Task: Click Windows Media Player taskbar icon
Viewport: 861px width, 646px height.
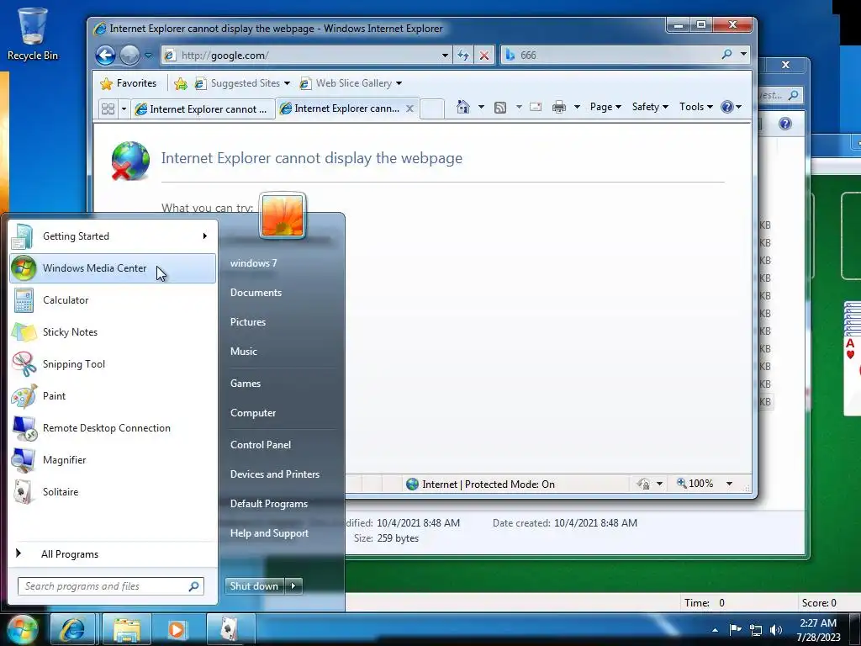Action: 177,629
